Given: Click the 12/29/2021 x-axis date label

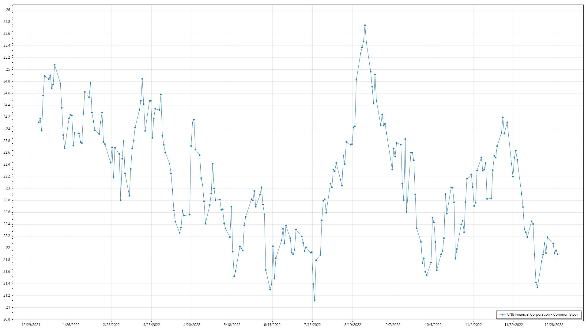Looking at the screenshot, I should [31, 325].
